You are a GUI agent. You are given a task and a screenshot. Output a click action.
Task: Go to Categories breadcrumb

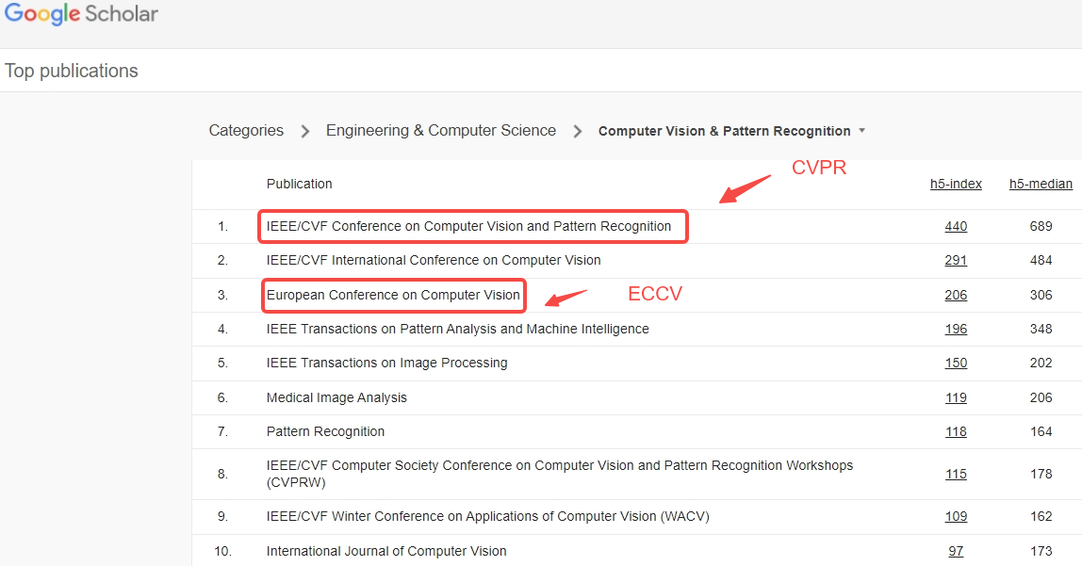pyautogui.click(x=246, y=130)
